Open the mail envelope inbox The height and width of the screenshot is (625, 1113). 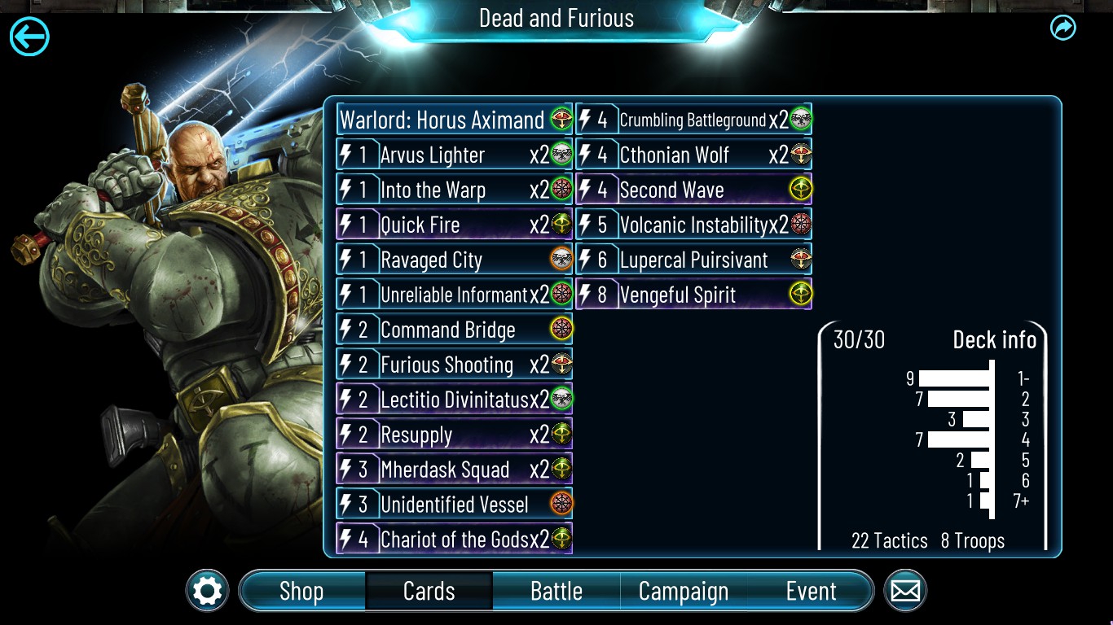point(905,591)
